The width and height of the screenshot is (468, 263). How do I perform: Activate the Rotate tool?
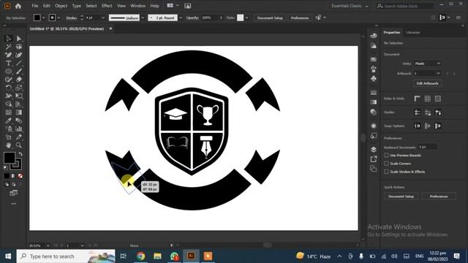point(8,88)
